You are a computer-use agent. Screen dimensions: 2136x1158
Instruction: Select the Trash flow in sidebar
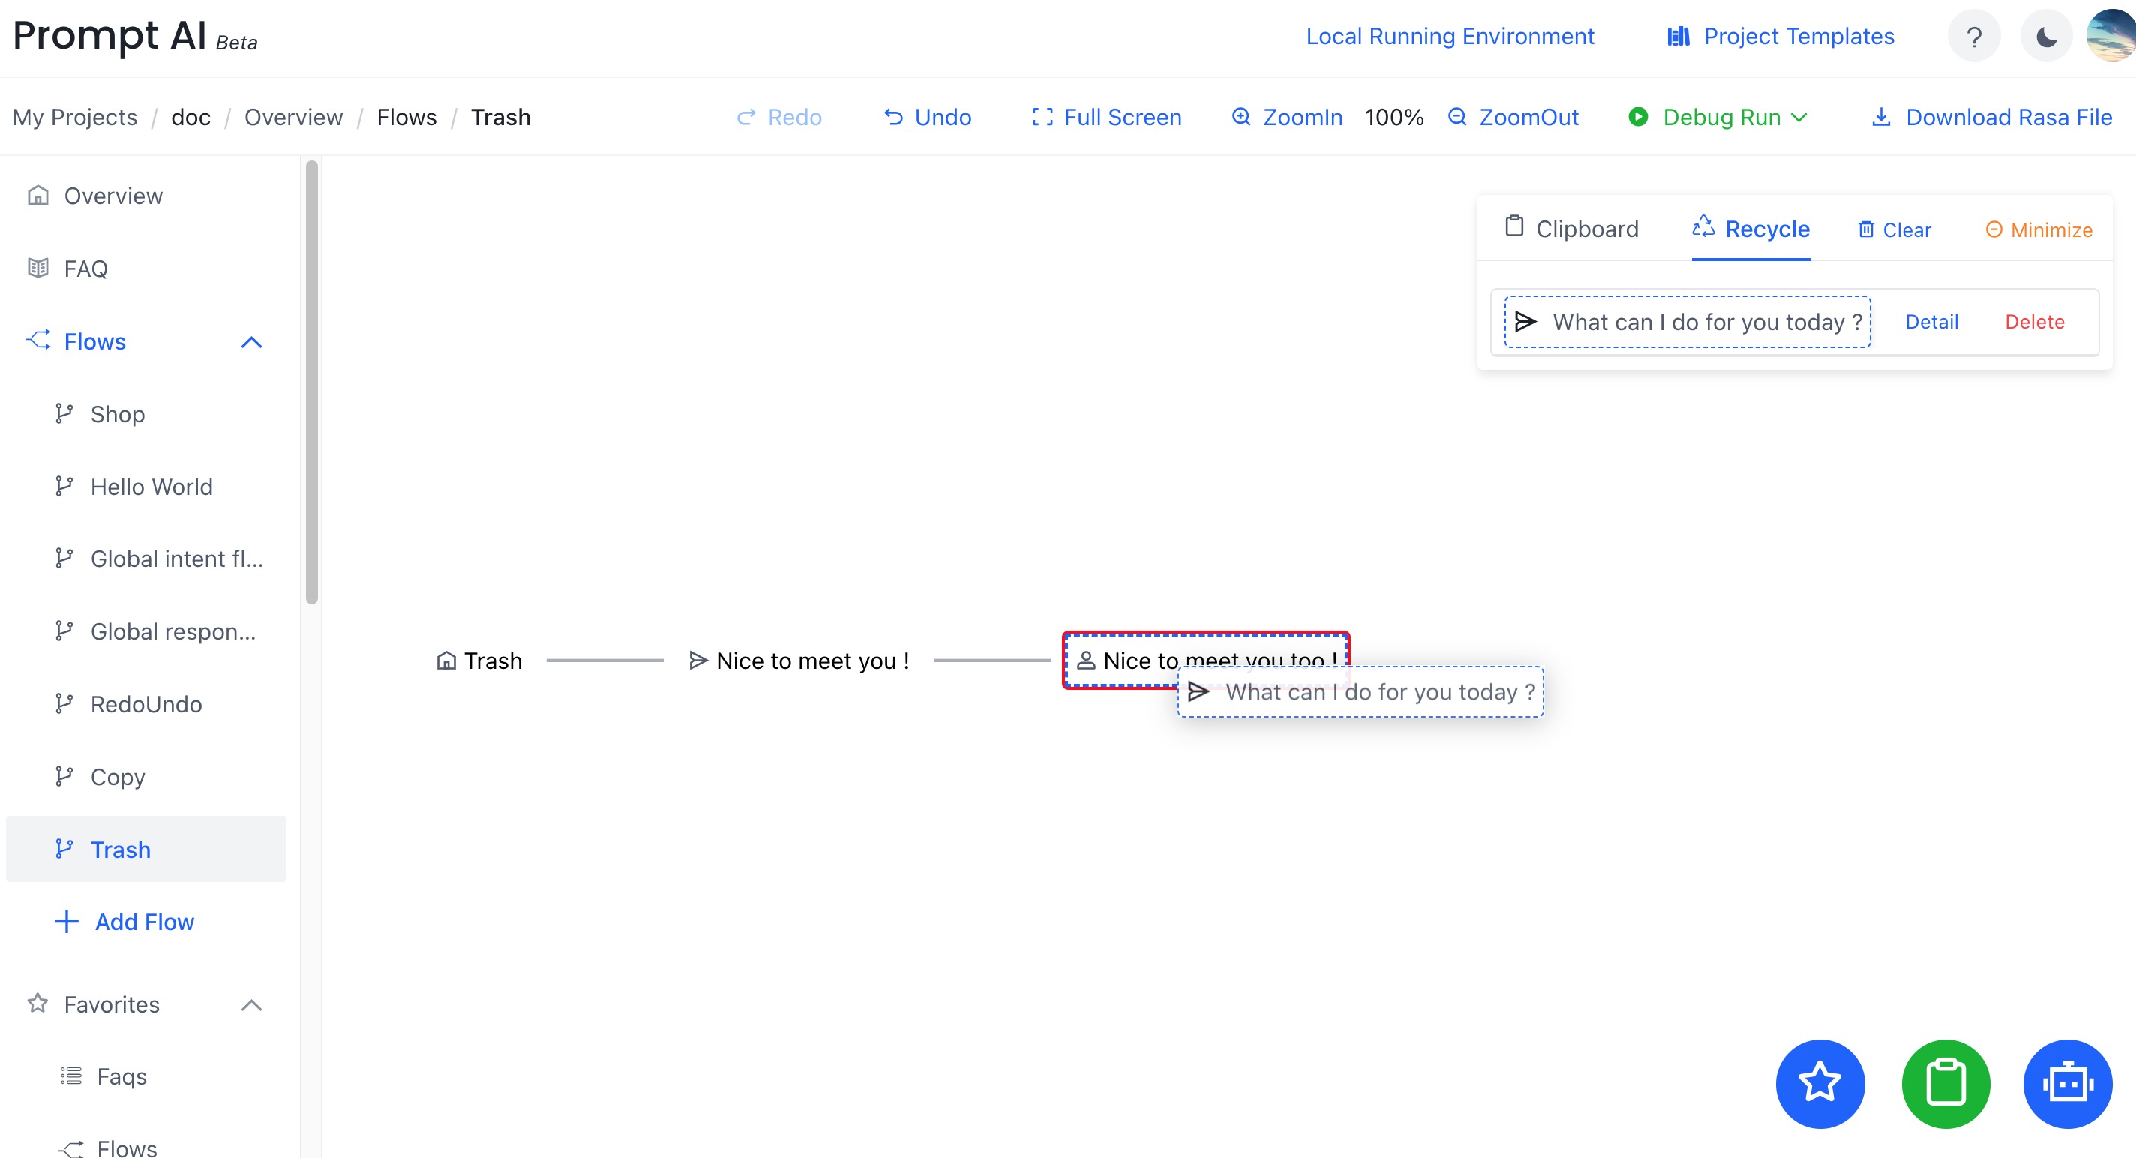121,848
